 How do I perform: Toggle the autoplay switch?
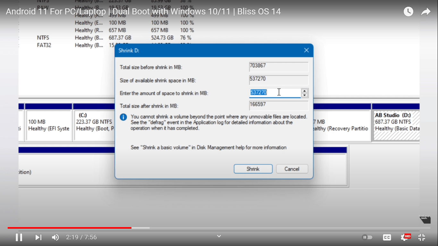367,237
